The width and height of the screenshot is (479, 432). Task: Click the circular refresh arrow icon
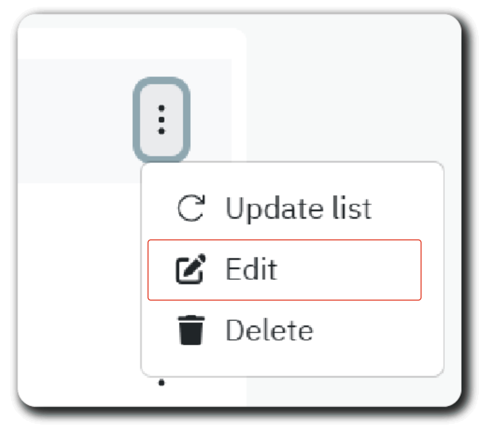tap(191, 208)
